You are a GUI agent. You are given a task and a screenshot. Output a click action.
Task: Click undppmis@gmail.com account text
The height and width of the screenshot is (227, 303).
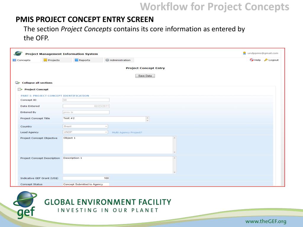coord(263,53)
